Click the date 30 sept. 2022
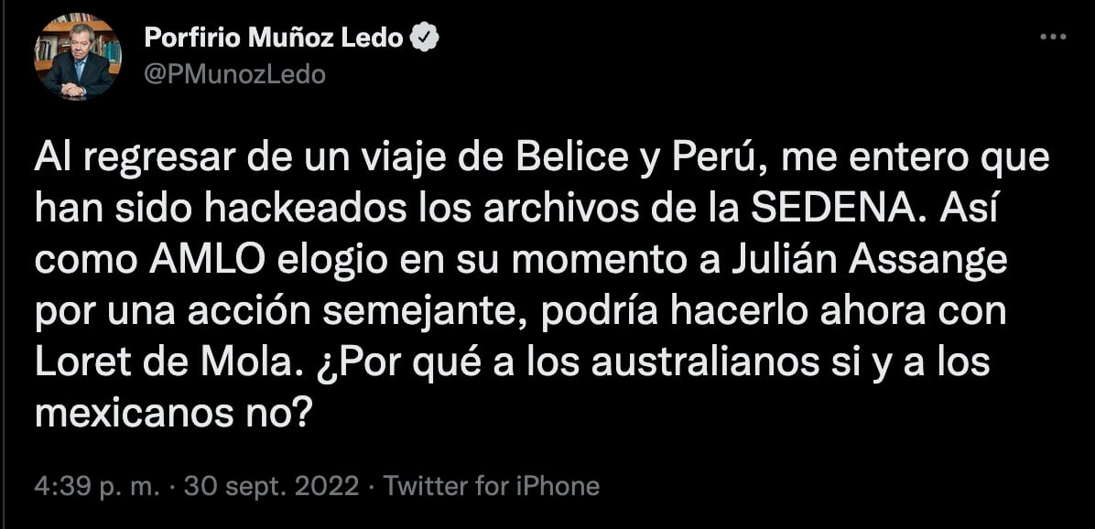This screenshot has width=1095, height=529. click(271, 486)
